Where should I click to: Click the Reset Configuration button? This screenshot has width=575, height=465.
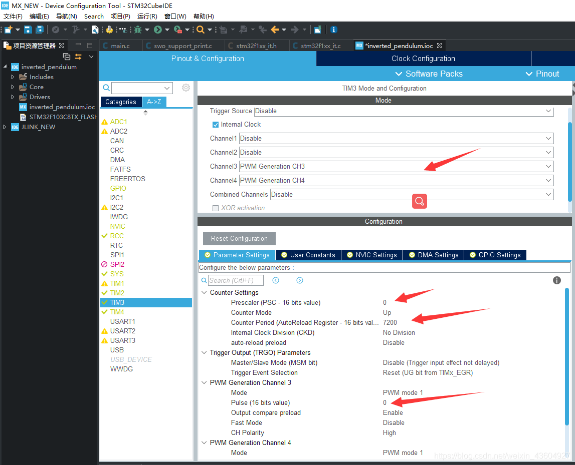point(239,238)
